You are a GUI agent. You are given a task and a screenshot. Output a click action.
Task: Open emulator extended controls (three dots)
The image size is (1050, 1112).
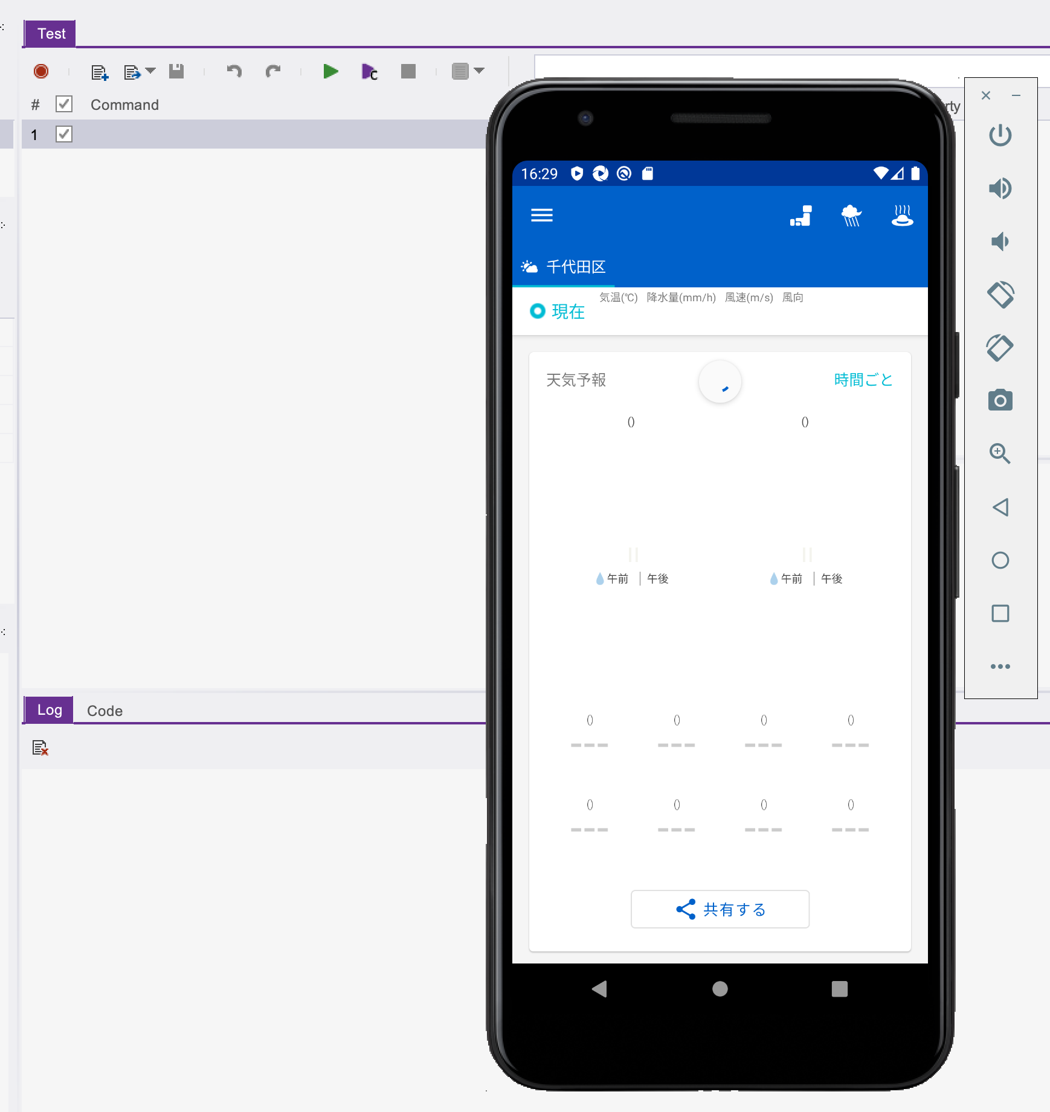1000,666
